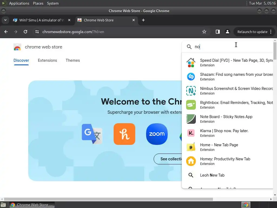
Task: Click the See collection button
Action: click(168, 159)
